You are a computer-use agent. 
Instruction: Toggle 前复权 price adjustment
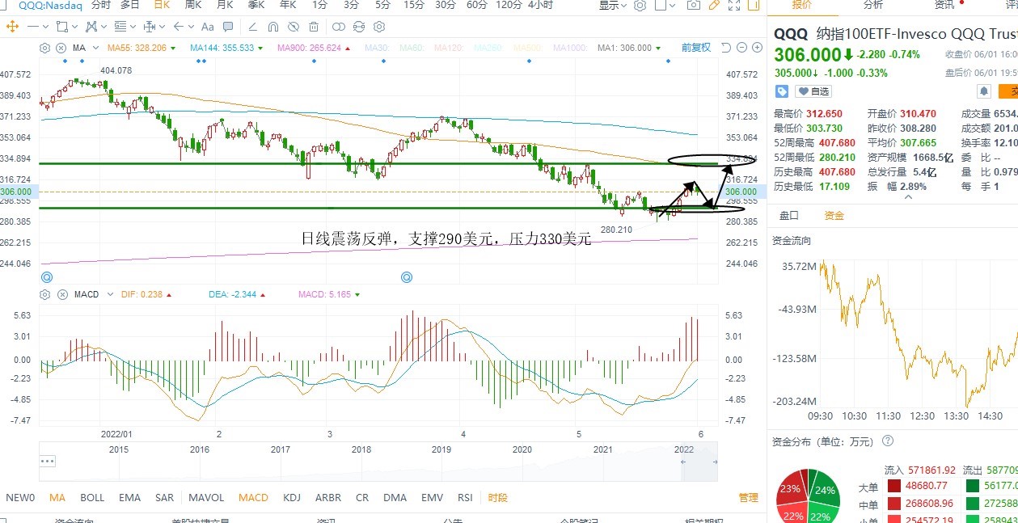tap(696, 48)
